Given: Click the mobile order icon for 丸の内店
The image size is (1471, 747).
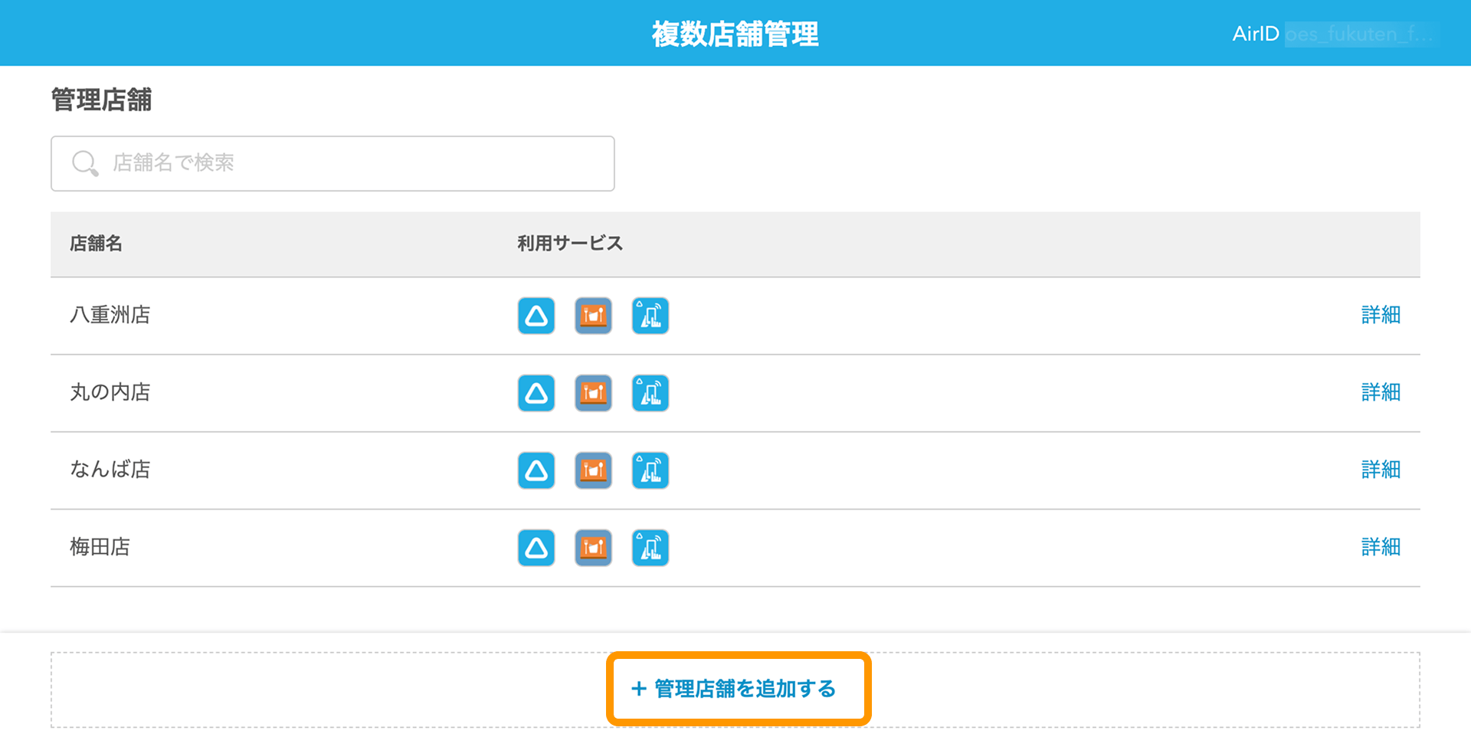Looking at the screenshot, I should 650,393.
